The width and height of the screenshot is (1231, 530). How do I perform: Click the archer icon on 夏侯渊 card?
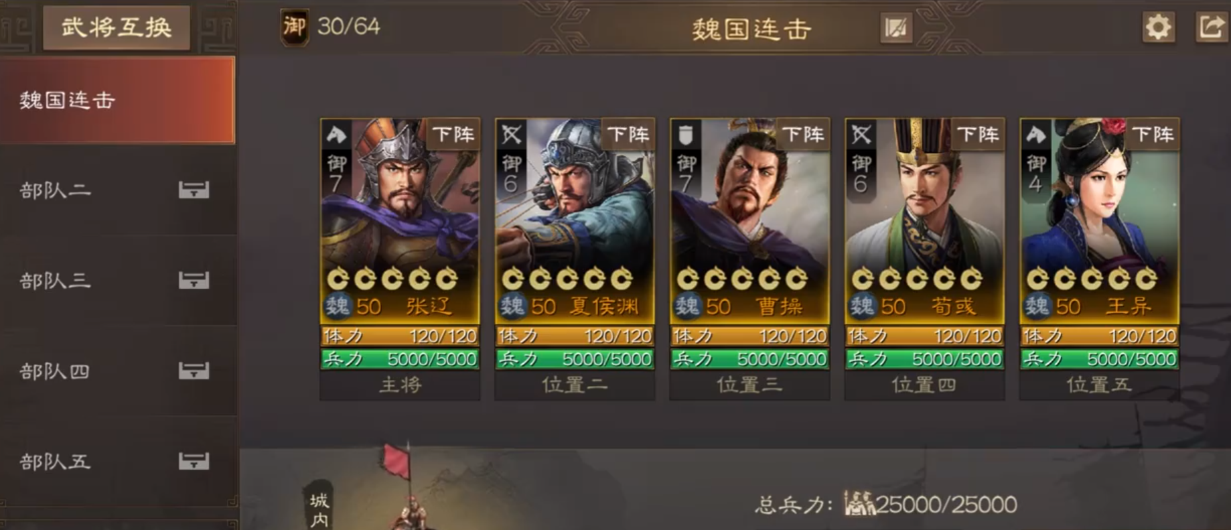511,135
